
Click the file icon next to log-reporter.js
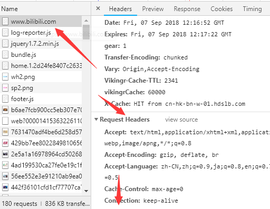coord(5,33)
